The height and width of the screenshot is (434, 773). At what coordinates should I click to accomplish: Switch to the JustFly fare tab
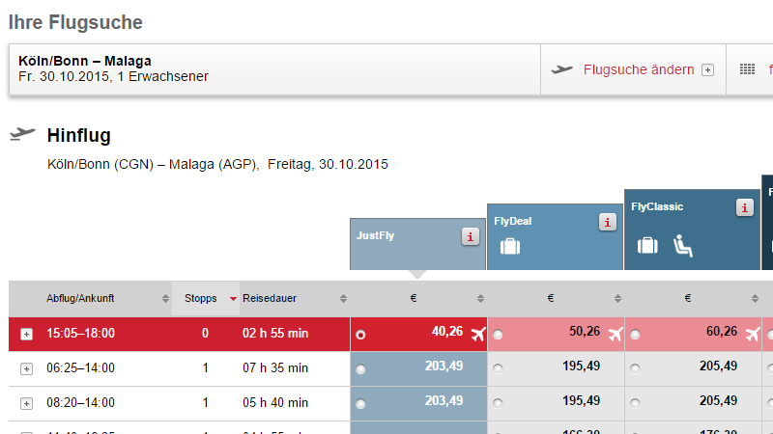click(x=417, y=244)
